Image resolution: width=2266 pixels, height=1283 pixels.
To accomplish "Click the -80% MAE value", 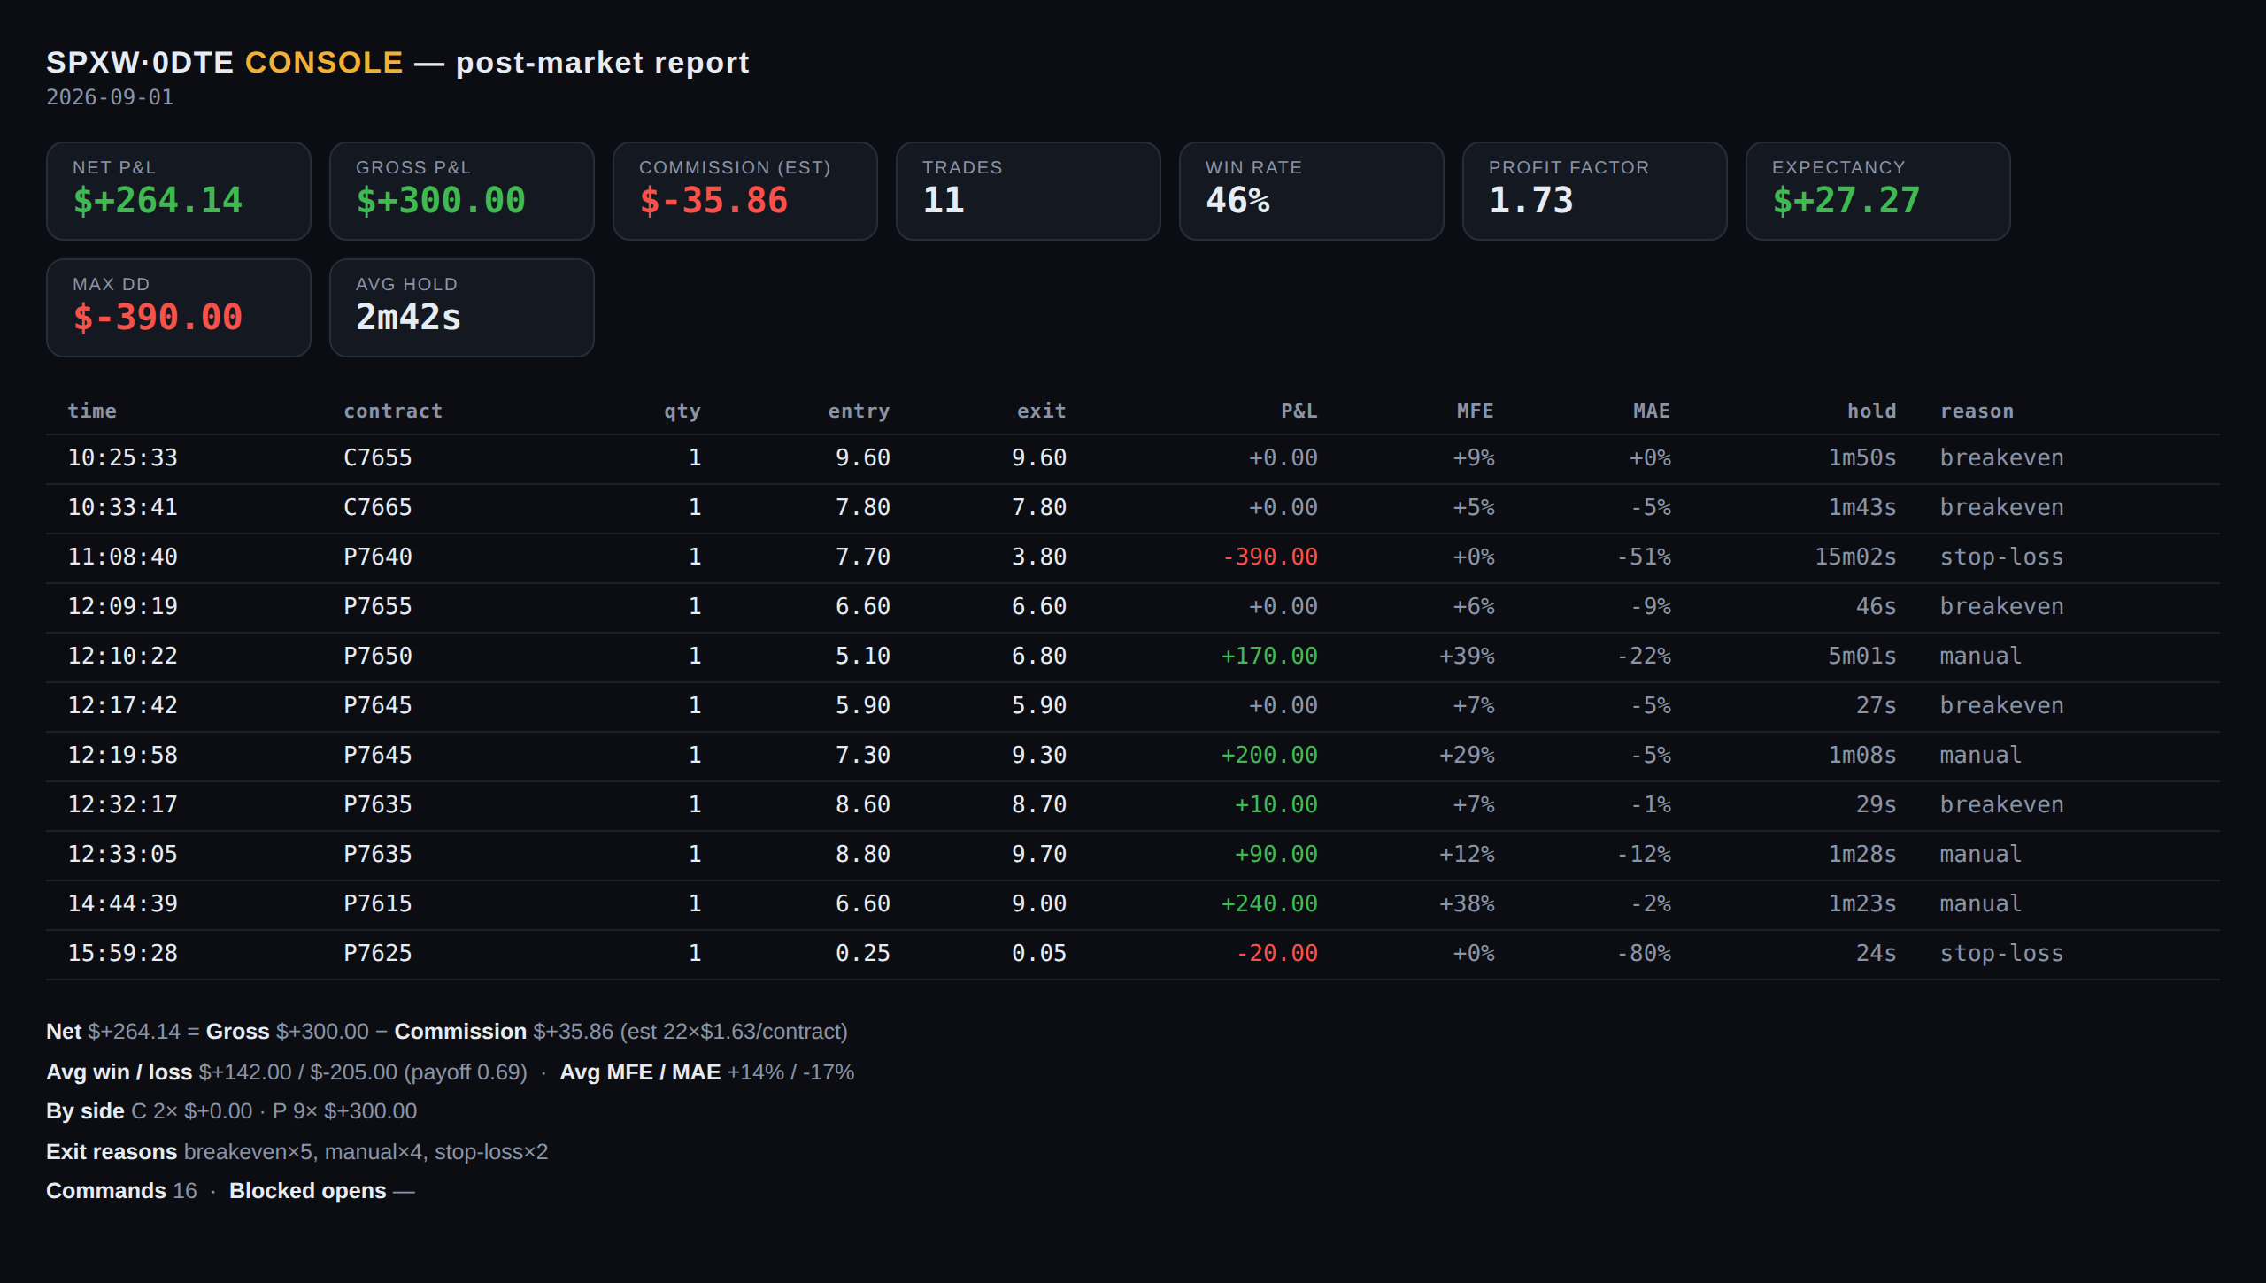I will [x=1645, y=954].
